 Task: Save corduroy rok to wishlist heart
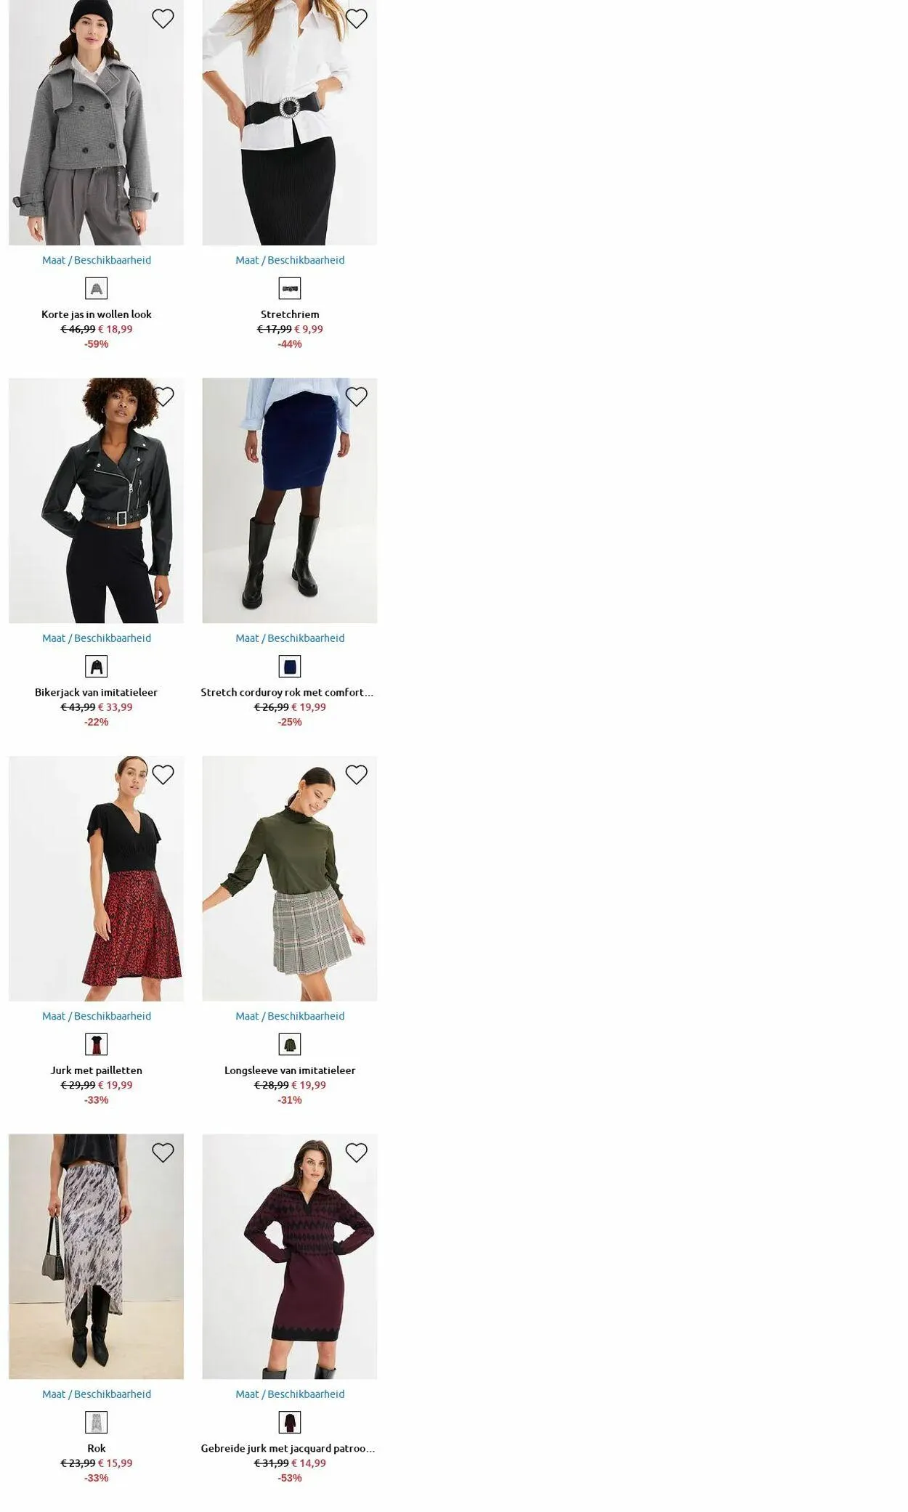(x=356, y=397)
